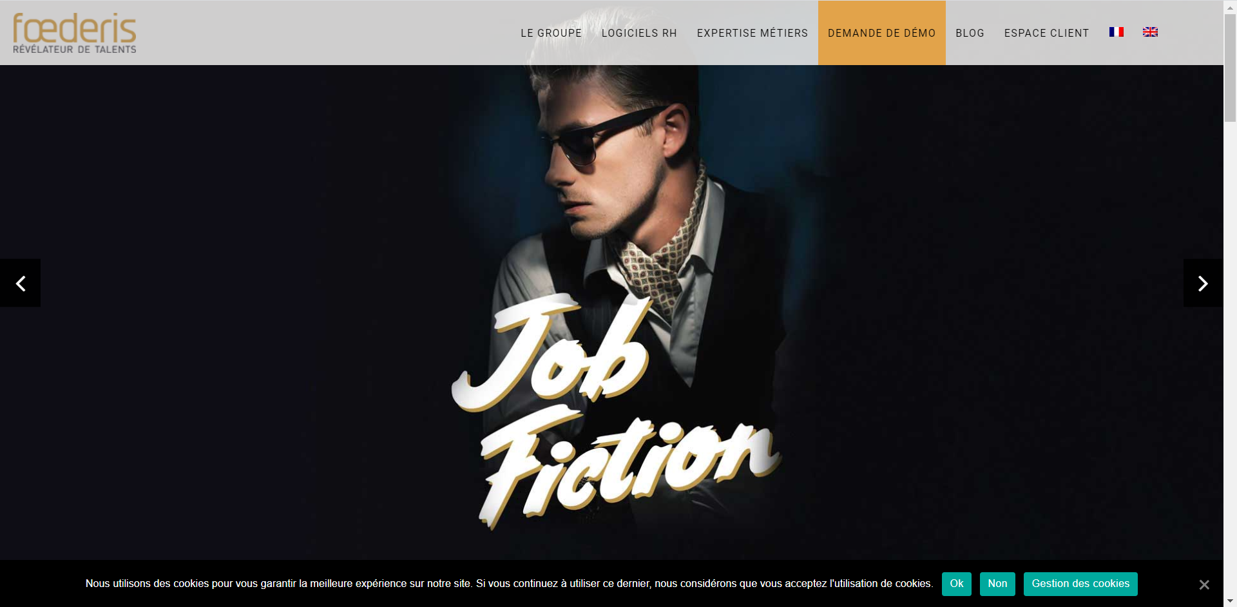This screenshot has height=607, width=1237.
Task: Request a demo via Demande de Démo
Action: (x=881, y=33)
